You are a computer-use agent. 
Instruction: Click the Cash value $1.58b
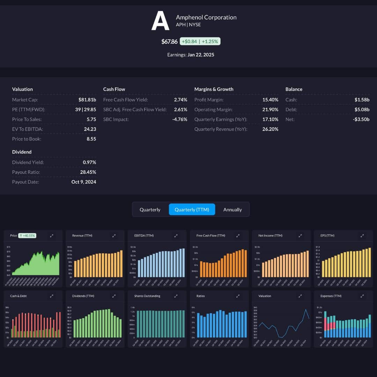point(362,100)
